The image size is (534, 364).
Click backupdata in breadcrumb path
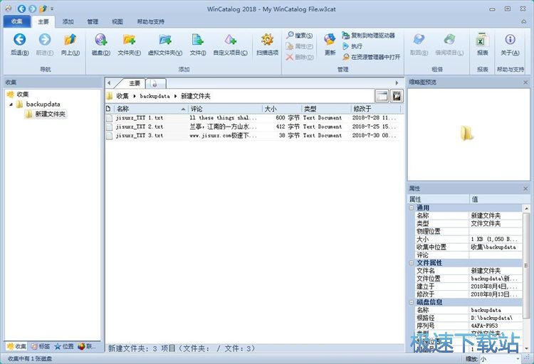[x=155, y=96]
